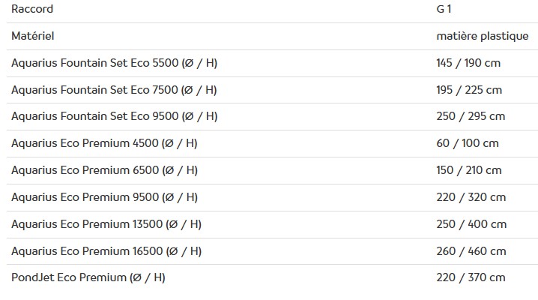Click Aquarius Eco Premium 16500 label
This screenshot has width=538, height=300.
[106, 251]
